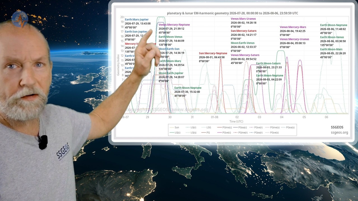
Task: Click the 2026-08-02, 19:28:18 timestamp
Action: pos(244,23)
